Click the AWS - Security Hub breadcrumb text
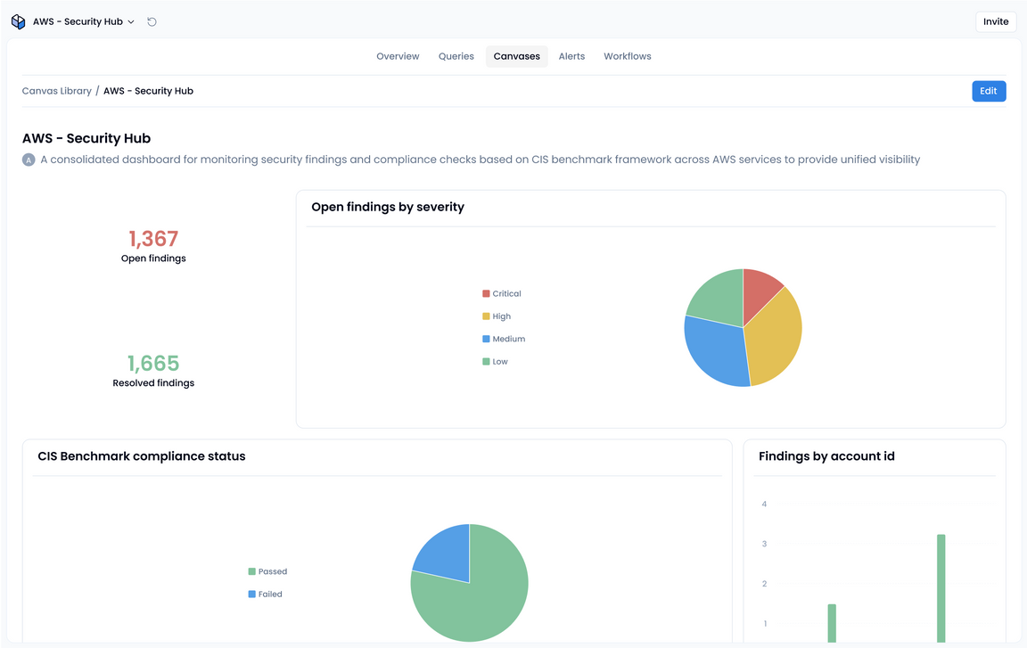This screenshot has height=648, width=1027. click(x=148, y=91)
